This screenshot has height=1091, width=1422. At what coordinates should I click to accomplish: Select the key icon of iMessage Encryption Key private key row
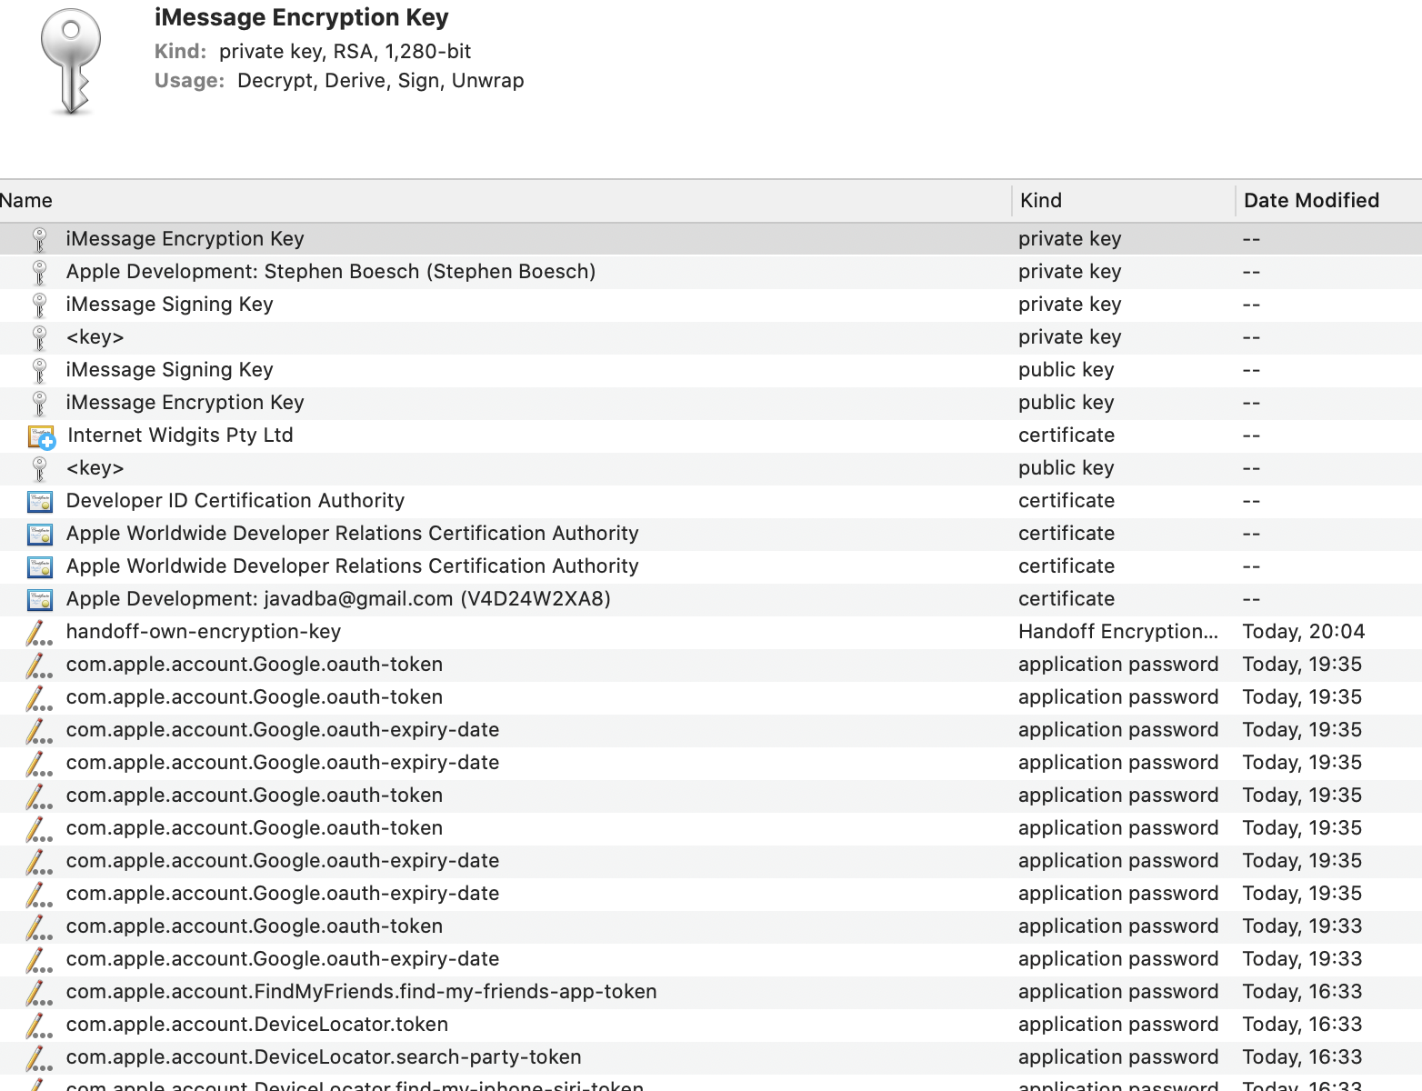39,239
